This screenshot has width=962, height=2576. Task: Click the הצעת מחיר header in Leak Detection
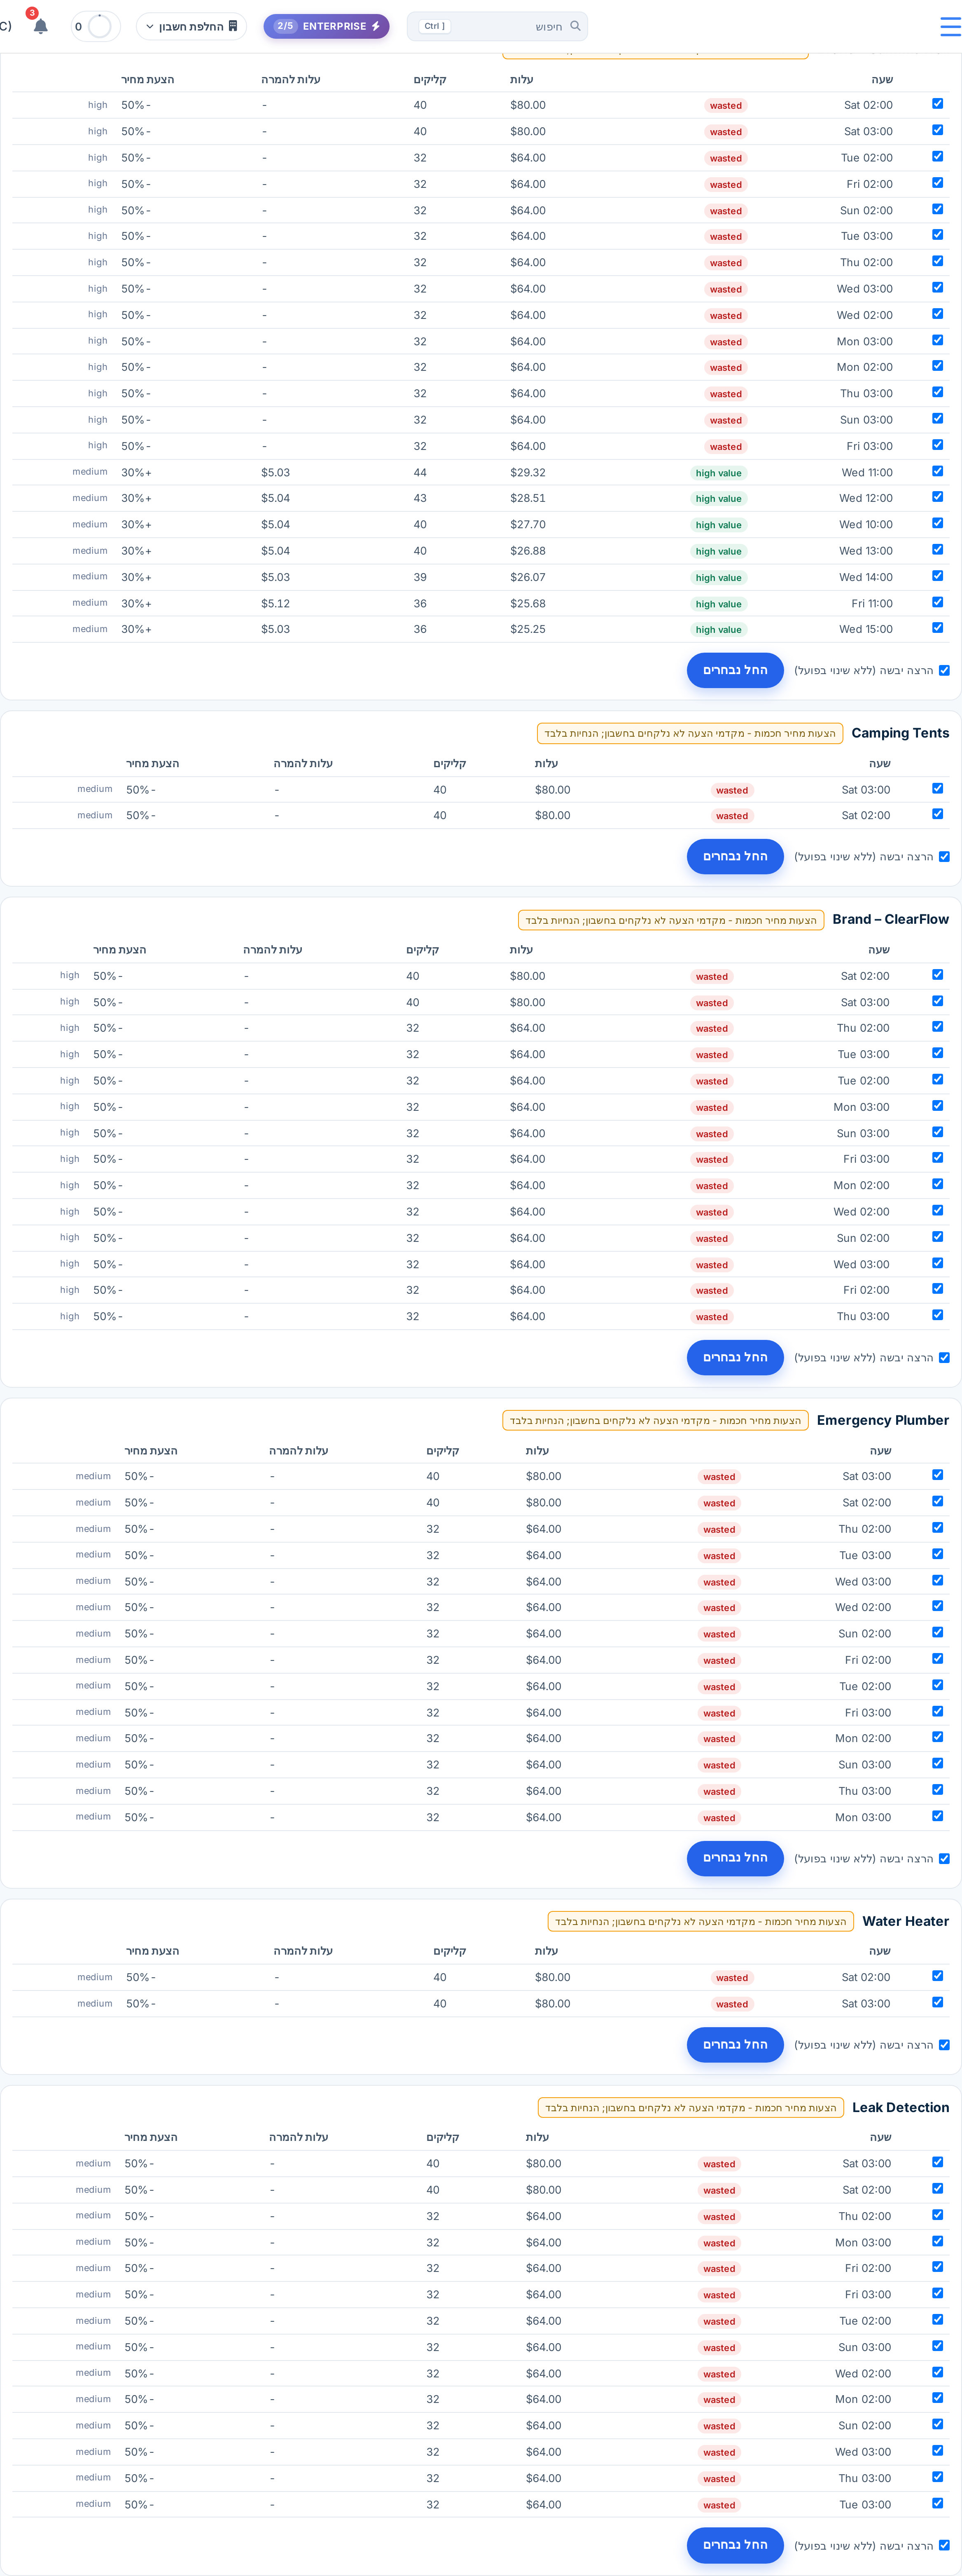click(x=151, y=2138)
